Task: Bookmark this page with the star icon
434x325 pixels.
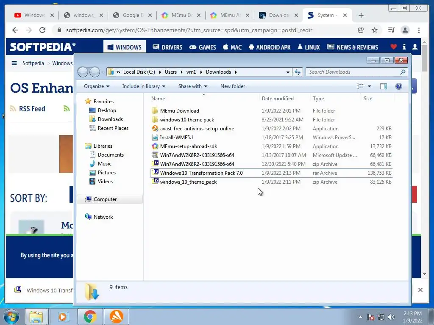Action: point(375,30)
